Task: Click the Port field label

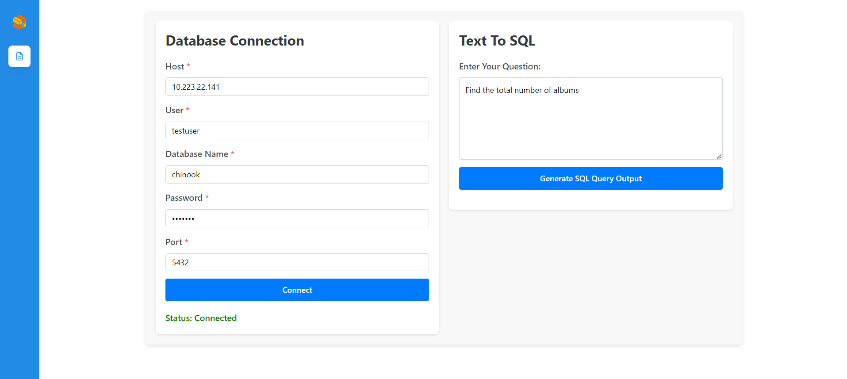Action: [x=173, y=242]
